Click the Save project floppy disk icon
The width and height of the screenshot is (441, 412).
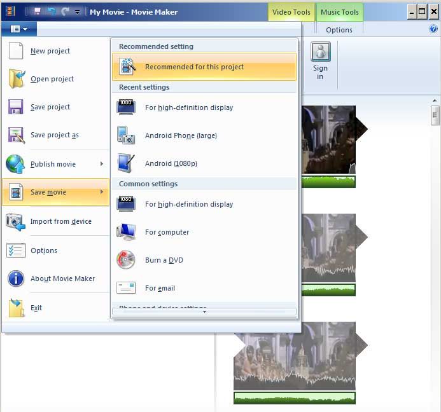pos(15,107)
